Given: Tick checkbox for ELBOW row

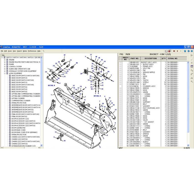Looking at the screenshot, I should pyautogui.click(x=120, y=142).
